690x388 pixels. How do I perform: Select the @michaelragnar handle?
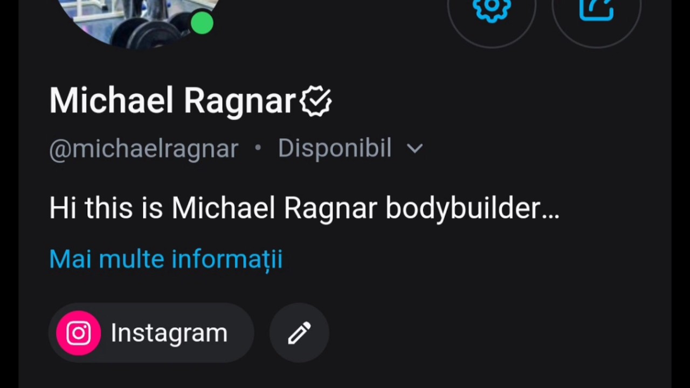click(144, 149)
